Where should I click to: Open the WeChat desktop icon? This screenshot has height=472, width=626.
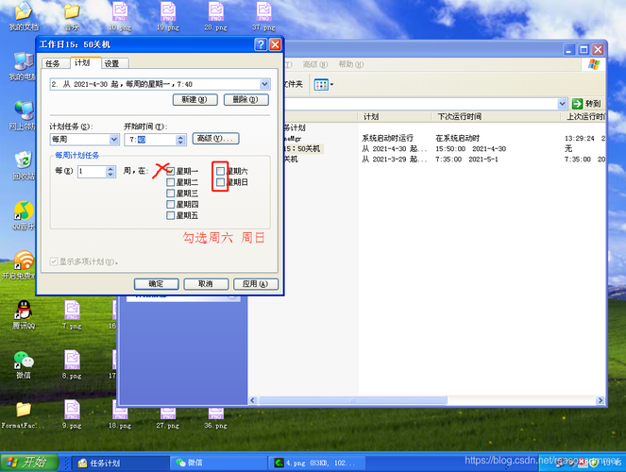pos(23,361)
